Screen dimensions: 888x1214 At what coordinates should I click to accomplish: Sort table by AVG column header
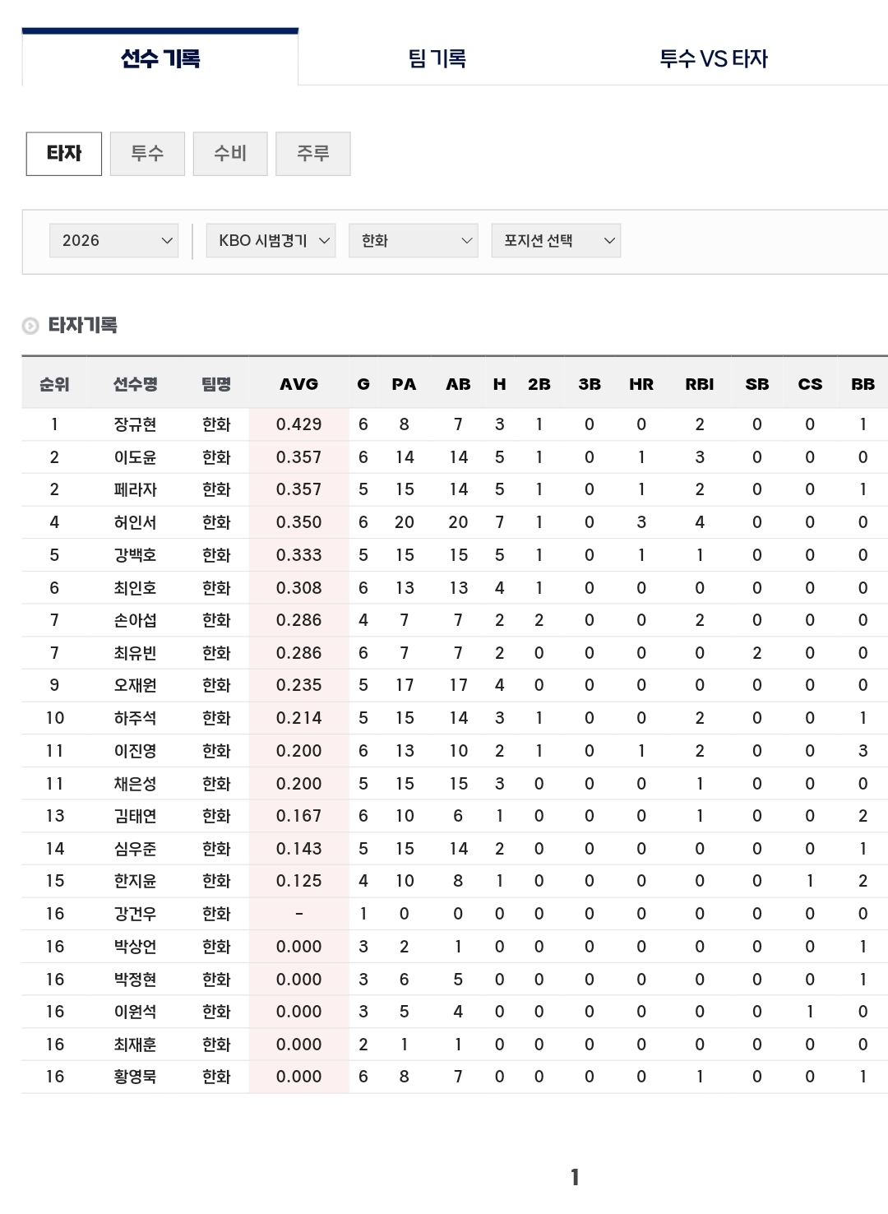point(298,384)
